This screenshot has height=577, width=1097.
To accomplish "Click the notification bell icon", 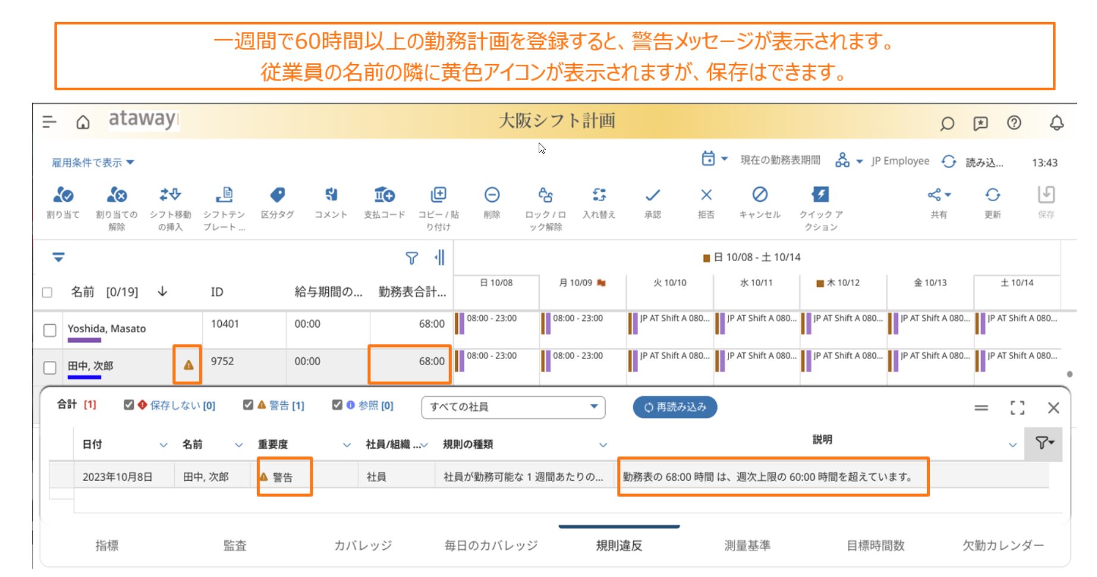I will coord(1056,123).
